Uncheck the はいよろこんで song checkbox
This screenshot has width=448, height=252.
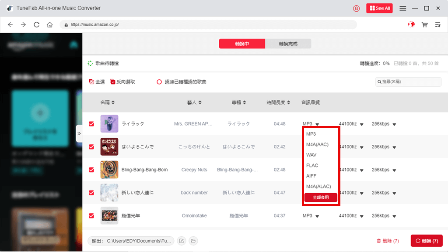pyautogui.click(x=91, y=147)
